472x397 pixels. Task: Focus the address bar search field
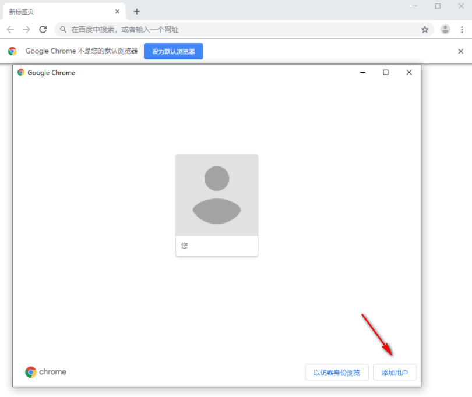(244, 30)
